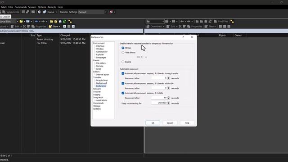Click the remote panel forward arrow
This screenshot has width=288, height=162.
pos(189,22)
